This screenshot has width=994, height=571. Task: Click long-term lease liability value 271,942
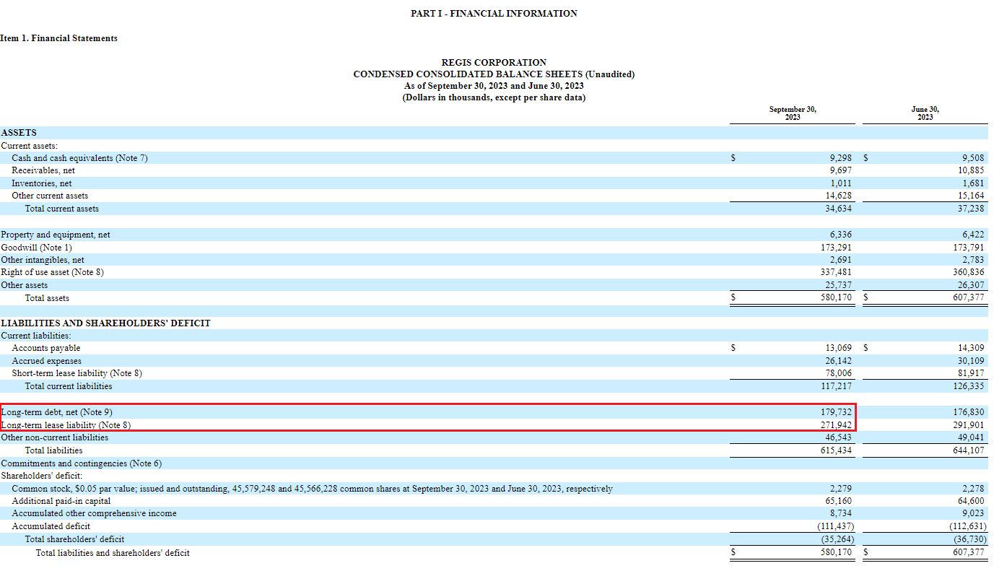pyautogui.click(x=836, y=425)
